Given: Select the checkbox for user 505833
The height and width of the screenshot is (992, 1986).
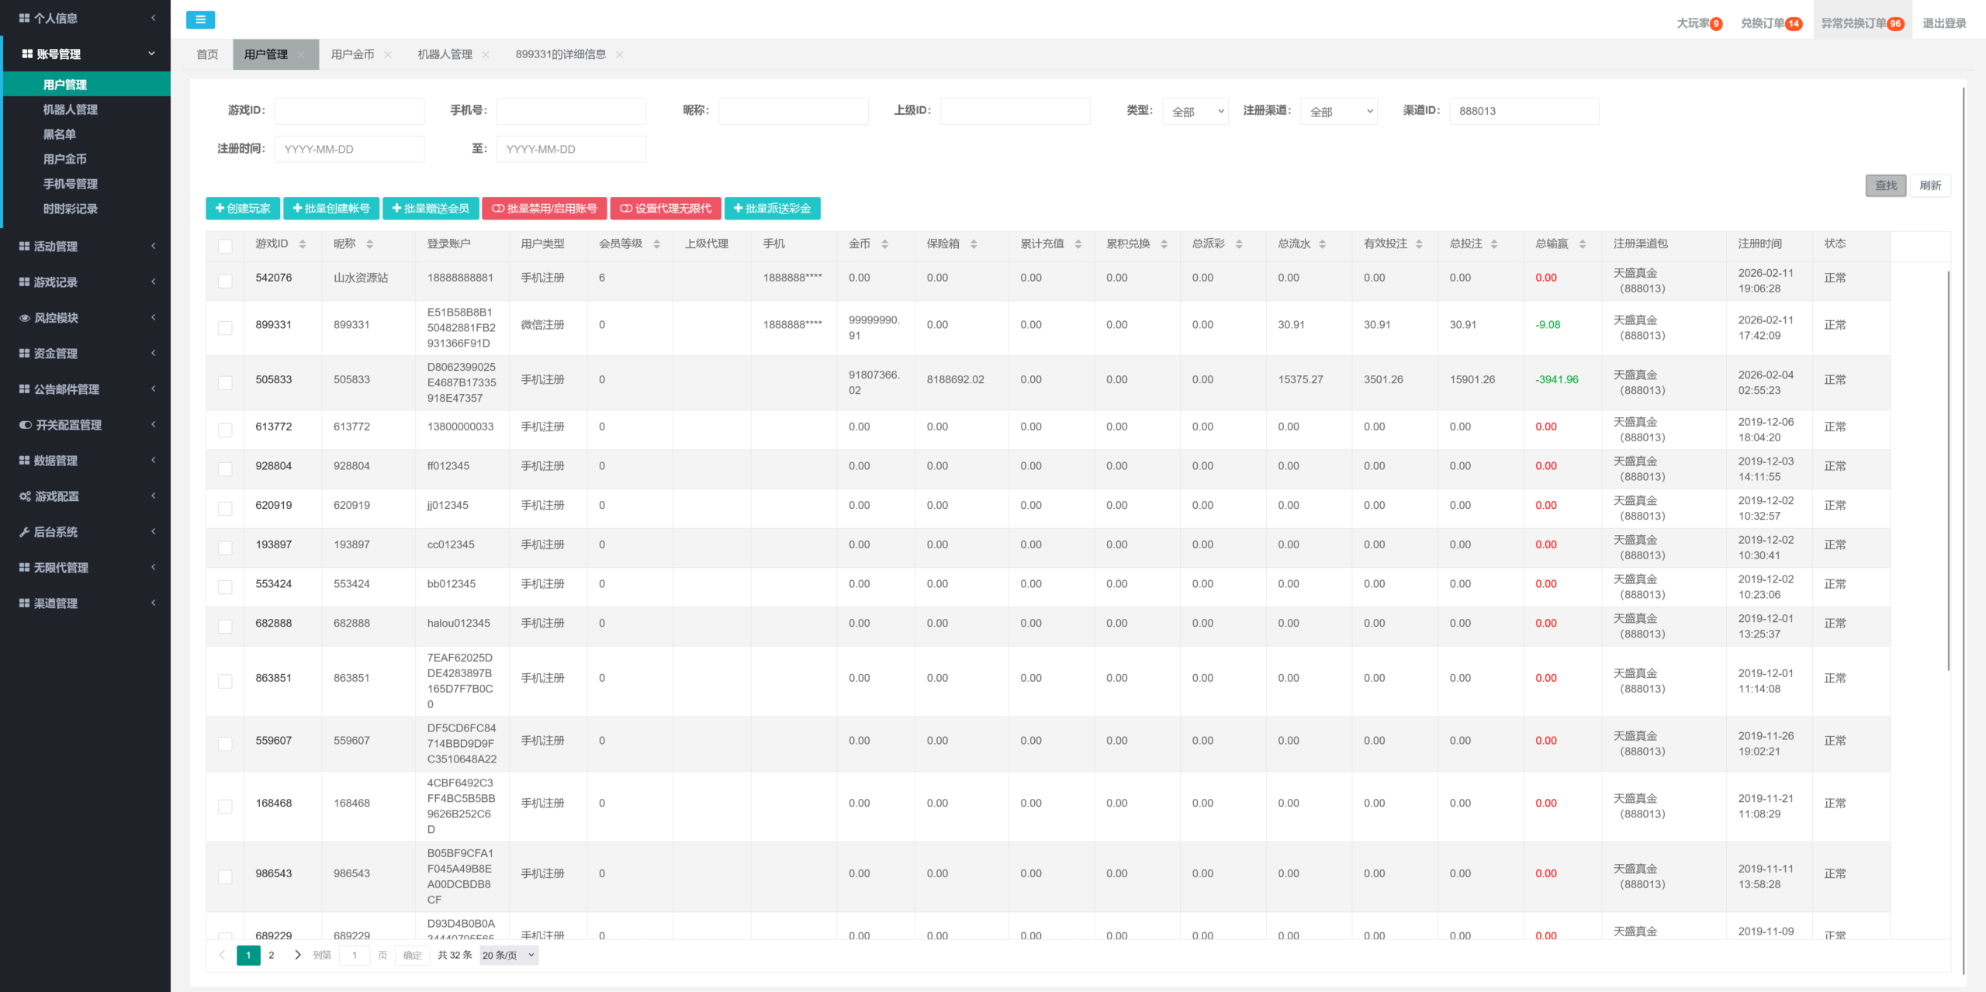Looking at the screenshot, I should pos(225,382).
